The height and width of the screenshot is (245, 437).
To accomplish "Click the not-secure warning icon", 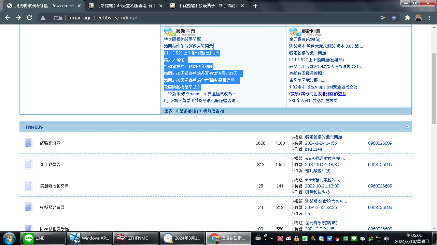I will [43, 18].
